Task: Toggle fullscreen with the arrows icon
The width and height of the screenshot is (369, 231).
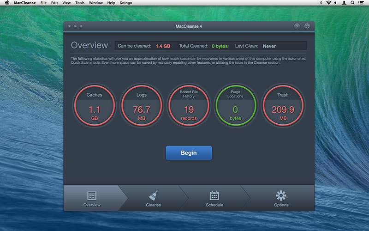Action: pos(308,26)
